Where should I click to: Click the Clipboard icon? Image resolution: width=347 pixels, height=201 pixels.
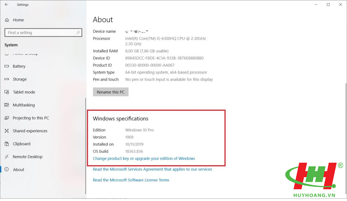6,144
